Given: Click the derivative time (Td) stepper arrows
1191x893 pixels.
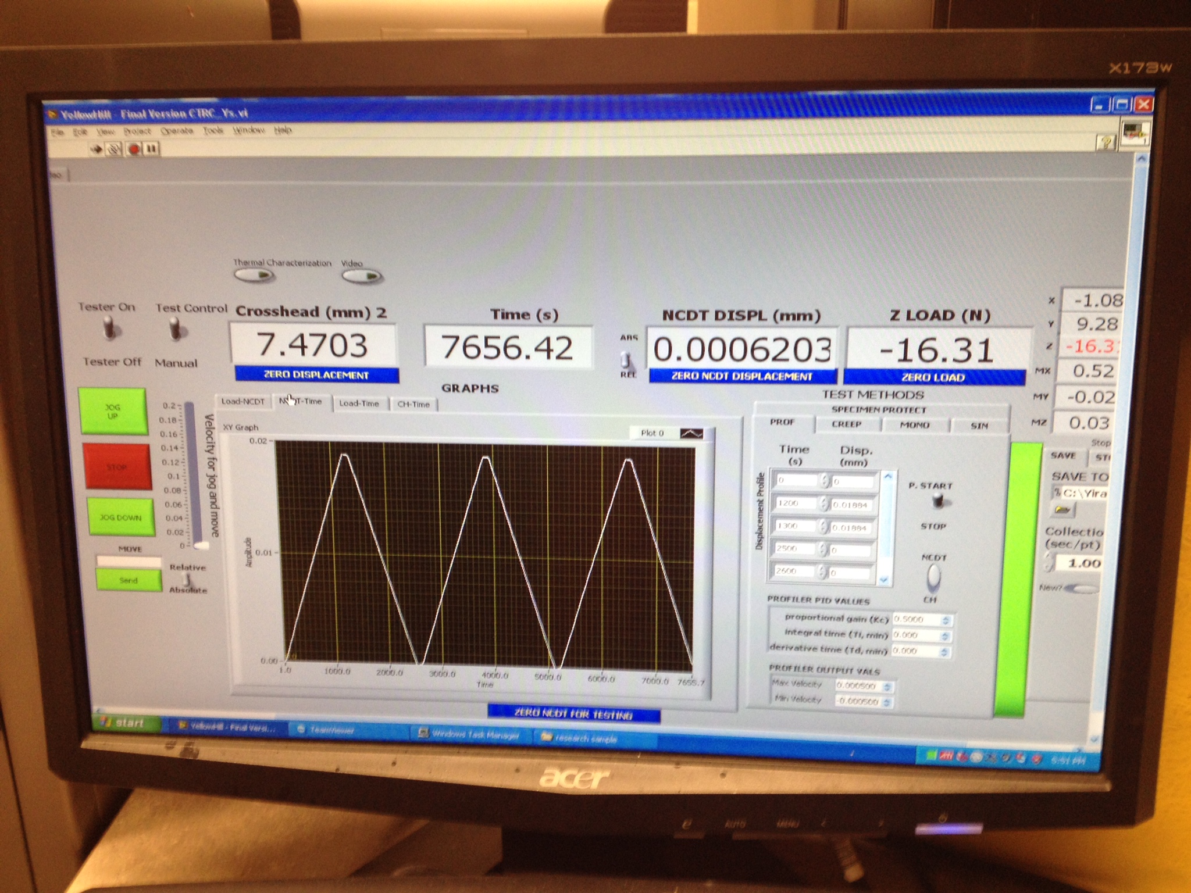Looking at the screenshot, I should point(945,652).
